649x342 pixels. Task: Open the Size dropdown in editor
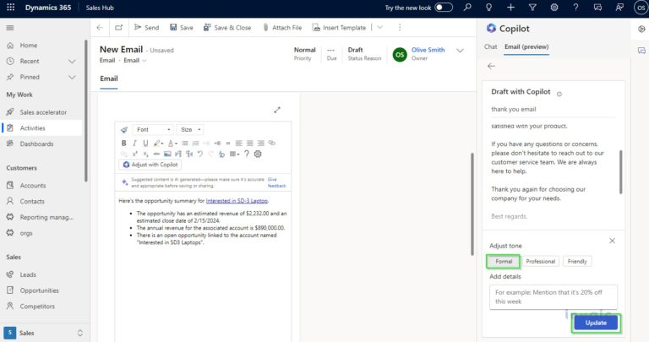(190, 130)
